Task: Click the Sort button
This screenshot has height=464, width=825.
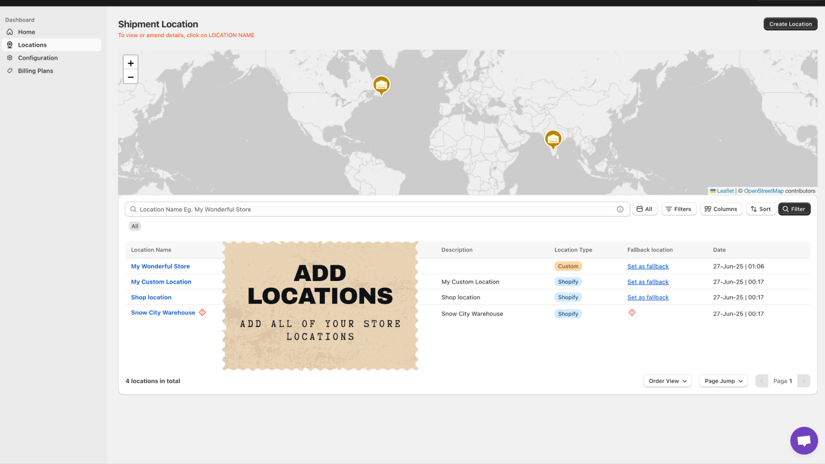Action: [761, 209]
